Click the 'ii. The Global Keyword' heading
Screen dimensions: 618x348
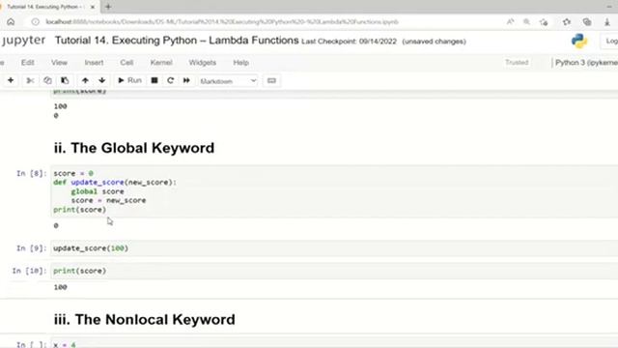click(134, 148)
